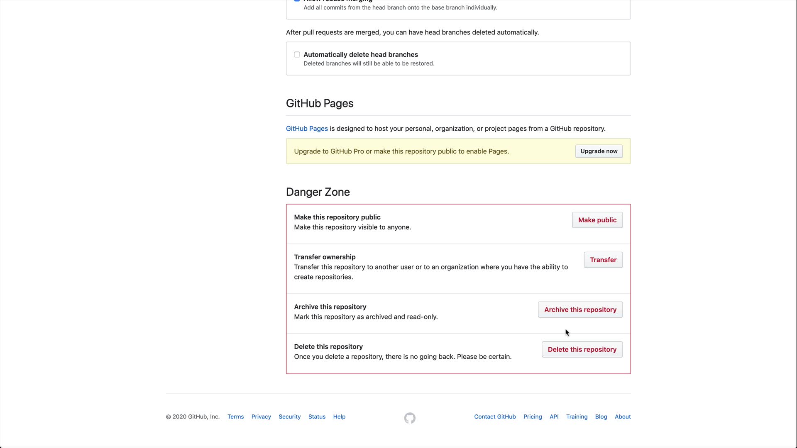The width and height of the screenshot is (797, 448).
Task: Go to the Security footer link
Action: click(289, 416)
